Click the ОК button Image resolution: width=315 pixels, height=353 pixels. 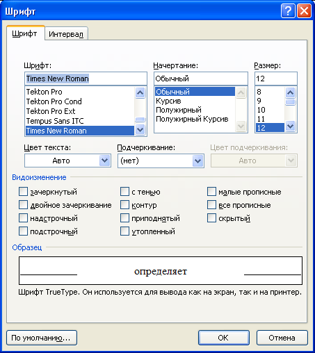224,338
